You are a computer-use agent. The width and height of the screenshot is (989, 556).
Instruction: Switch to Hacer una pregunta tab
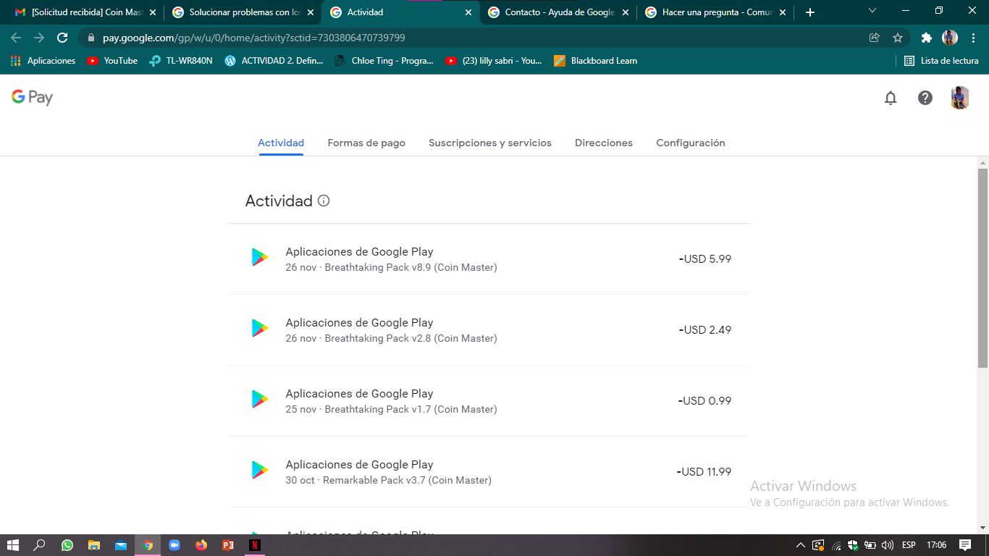click(x=717, y=12)
